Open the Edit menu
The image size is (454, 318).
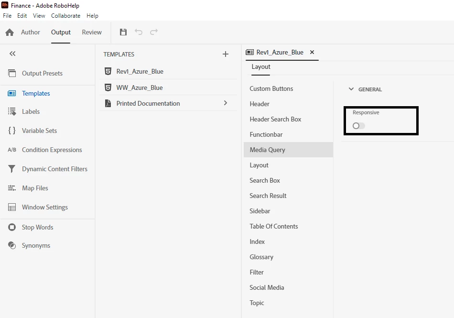pyautogui.click(x=22, y=16)
